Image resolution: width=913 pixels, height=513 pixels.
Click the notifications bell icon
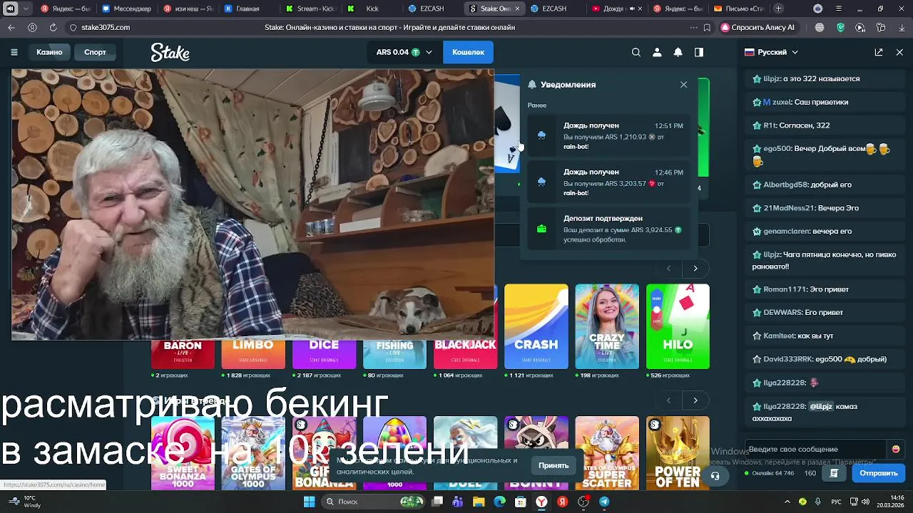coord(678,52)
